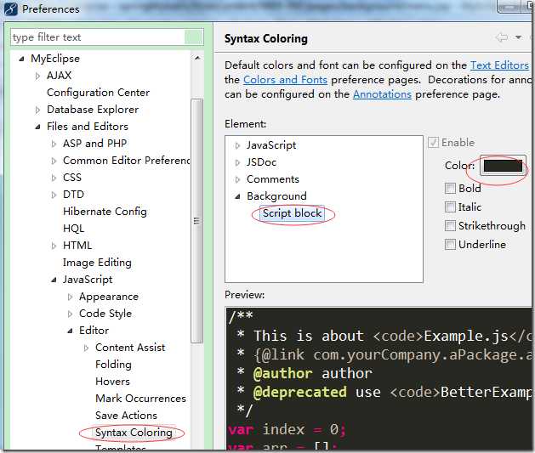Select Hovers under Editor
The image size is (535, 453).
pos(113,382)
